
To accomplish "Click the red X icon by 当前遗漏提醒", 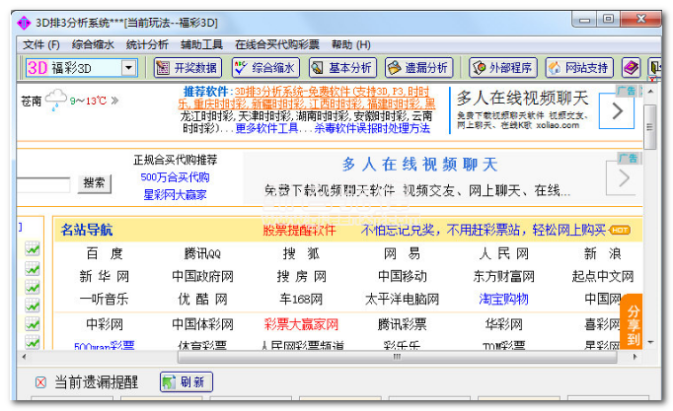I will 40,381.
